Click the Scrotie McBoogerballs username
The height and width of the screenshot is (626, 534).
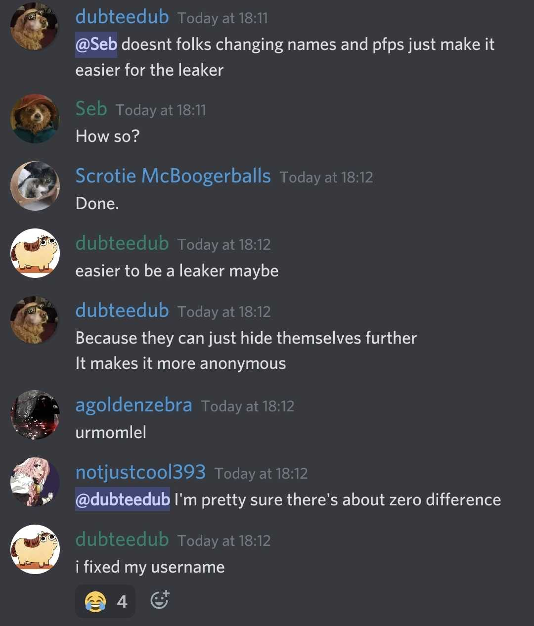pyautogui.click(x=173, y=176)
